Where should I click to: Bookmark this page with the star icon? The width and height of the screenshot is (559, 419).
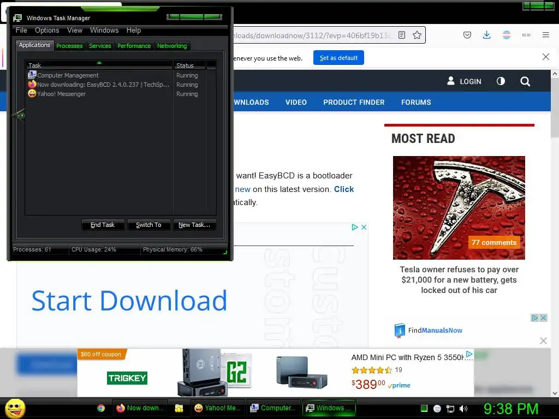point(417,35)
